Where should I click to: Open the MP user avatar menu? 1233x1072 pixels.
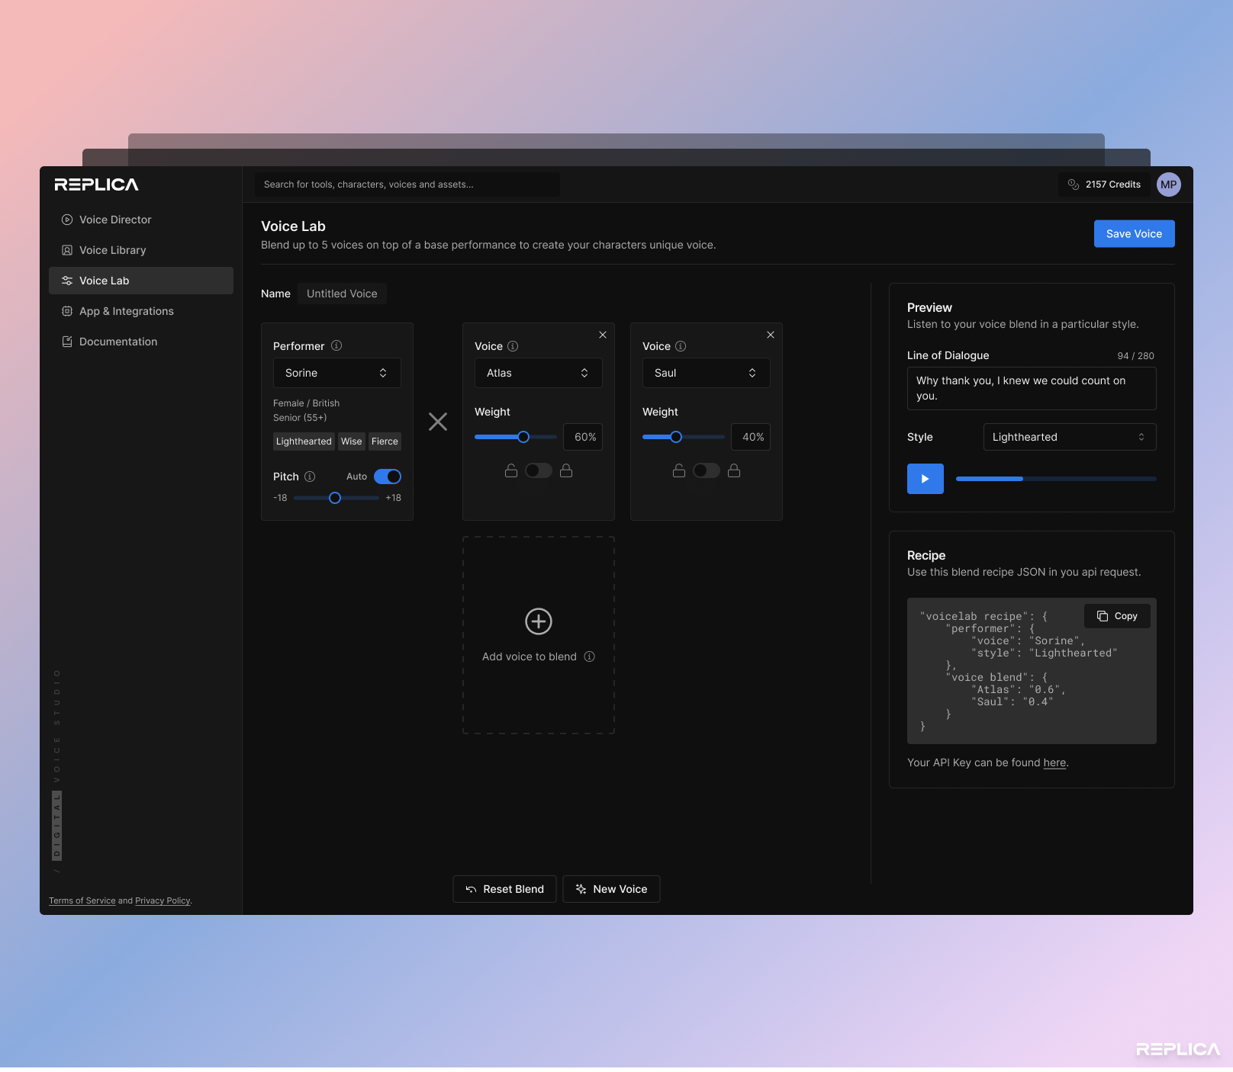(x=1169, y=185)
